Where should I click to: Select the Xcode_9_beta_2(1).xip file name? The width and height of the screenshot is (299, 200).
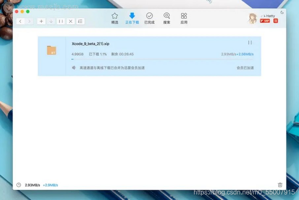[90, 44]
